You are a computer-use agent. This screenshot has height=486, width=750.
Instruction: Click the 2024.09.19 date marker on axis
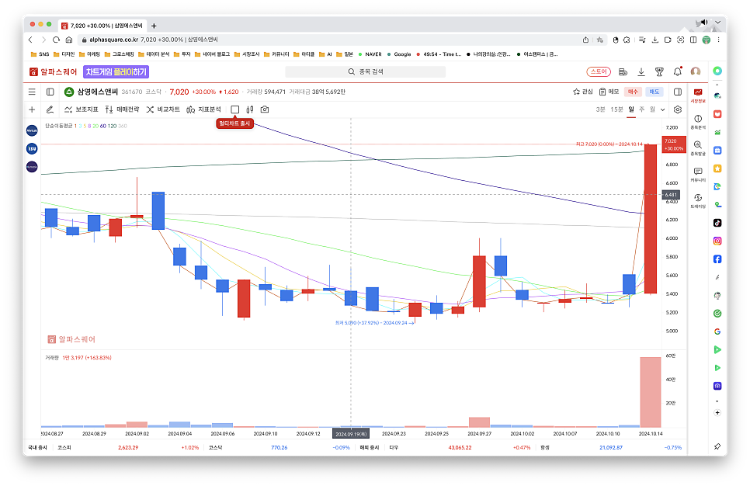351,434
